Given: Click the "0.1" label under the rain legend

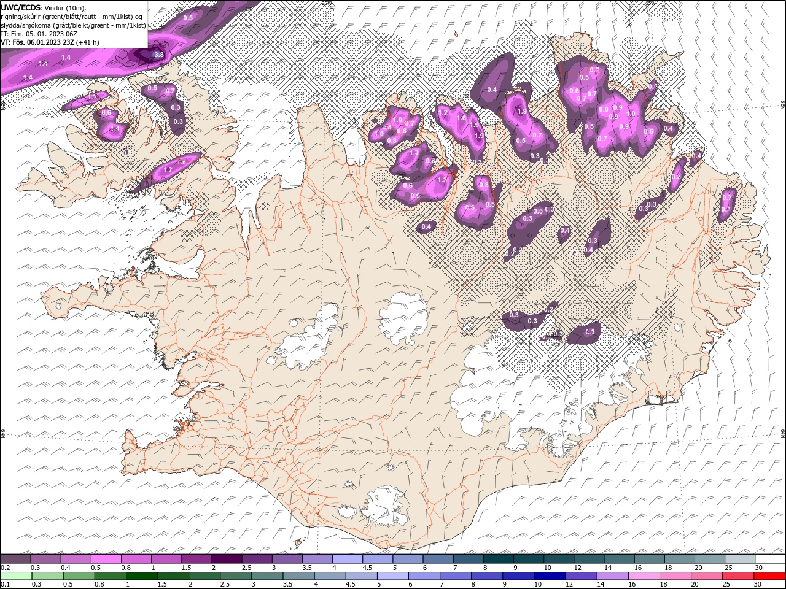Looking at the screenshot, I should (x=5, y=585).
